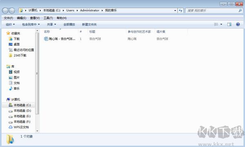The height and width of the screenshot is (147, 245).
Task: Click the 本地磁盘 (F:) drive icon
Action: (11, 122)
